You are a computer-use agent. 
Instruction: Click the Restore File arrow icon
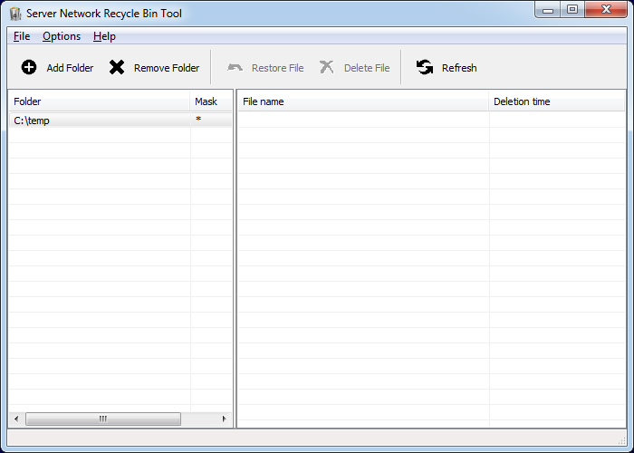(x=235, y=68)
